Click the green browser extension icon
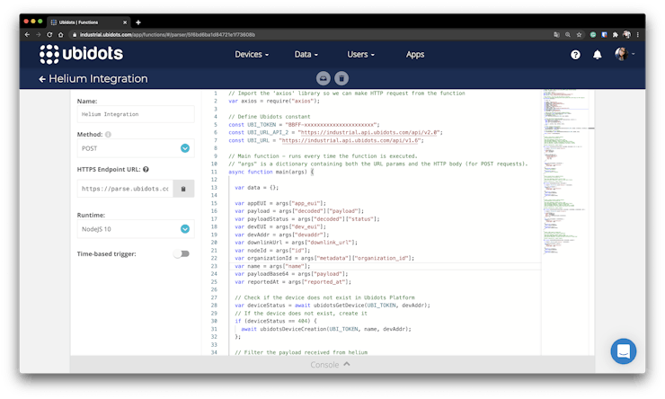 pyautogui.click(x=593, y=35)
